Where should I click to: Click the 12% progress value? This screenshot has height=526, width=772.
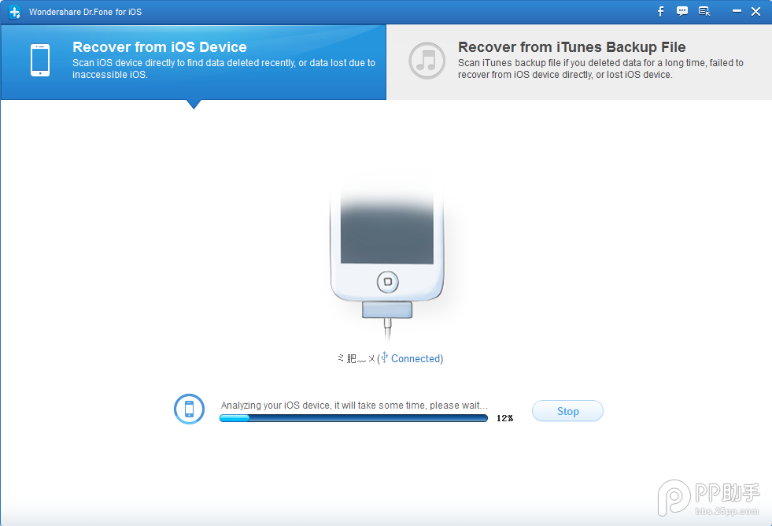[x=504, y=418]
